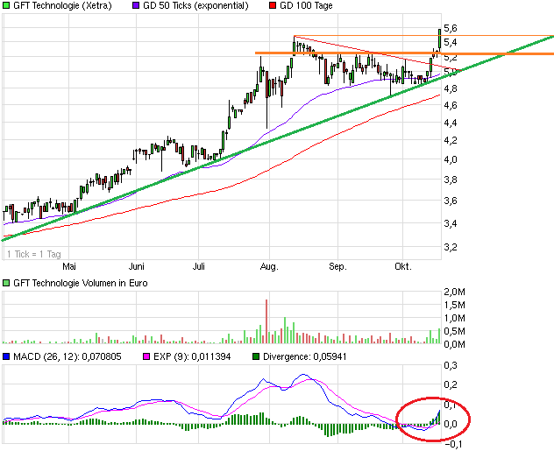Image resolution: width=554 pixels, height=451 pixels.
Task: Click the 0,5M volume axis value
Action: coord(454,331)
